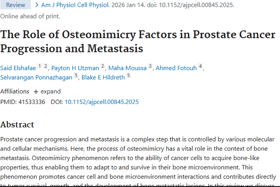Click affiliation superscript 5 after Selvarangan Ponnazhagan
The width and height of the screenshot is (280, 187).
point(76,76)
